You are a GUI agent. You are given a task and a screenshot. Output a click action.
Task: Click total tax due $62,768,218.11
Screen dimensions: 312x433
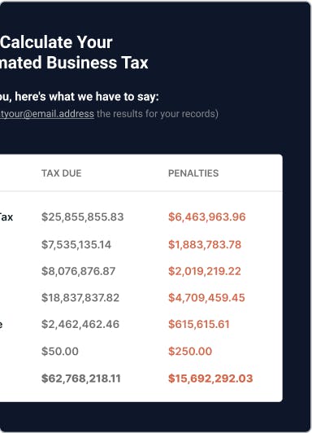[81, 378]
